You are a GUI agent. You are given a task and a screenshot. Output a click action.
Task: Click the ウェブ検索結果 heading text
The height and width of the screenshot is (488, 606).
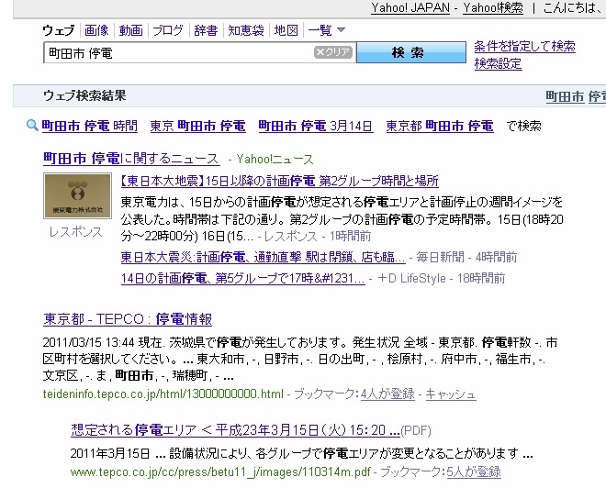point(84,95)
